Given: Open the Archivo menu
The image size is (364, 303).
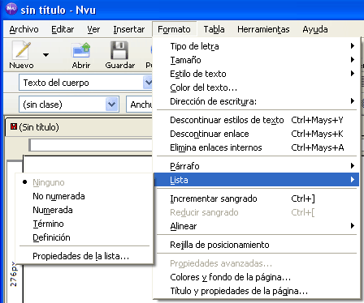Looking at the screenshot, I should (24, 29).
